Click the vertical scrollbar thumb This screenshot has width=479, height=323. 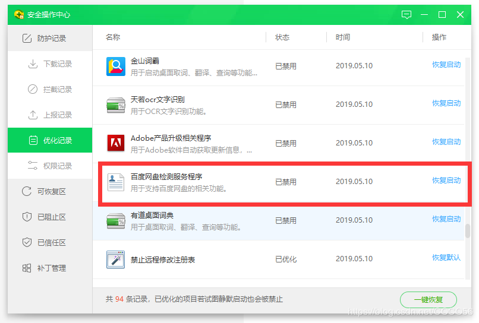[467, 231]
